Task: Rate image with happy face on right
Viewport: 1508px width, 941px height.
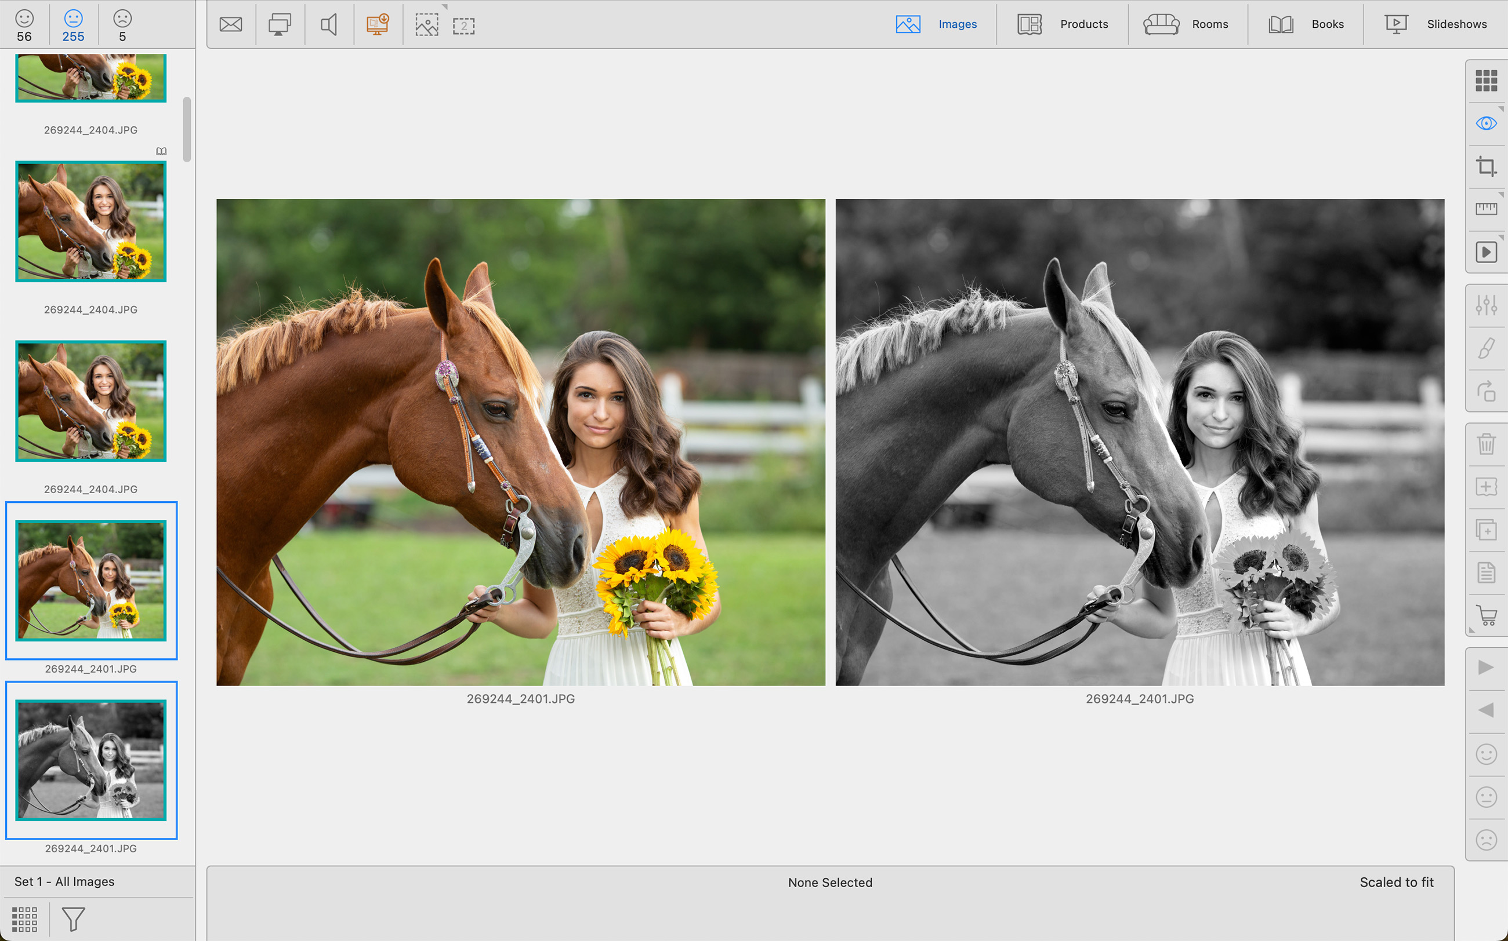Action: pyautogui.click(x=1485, y=754)
